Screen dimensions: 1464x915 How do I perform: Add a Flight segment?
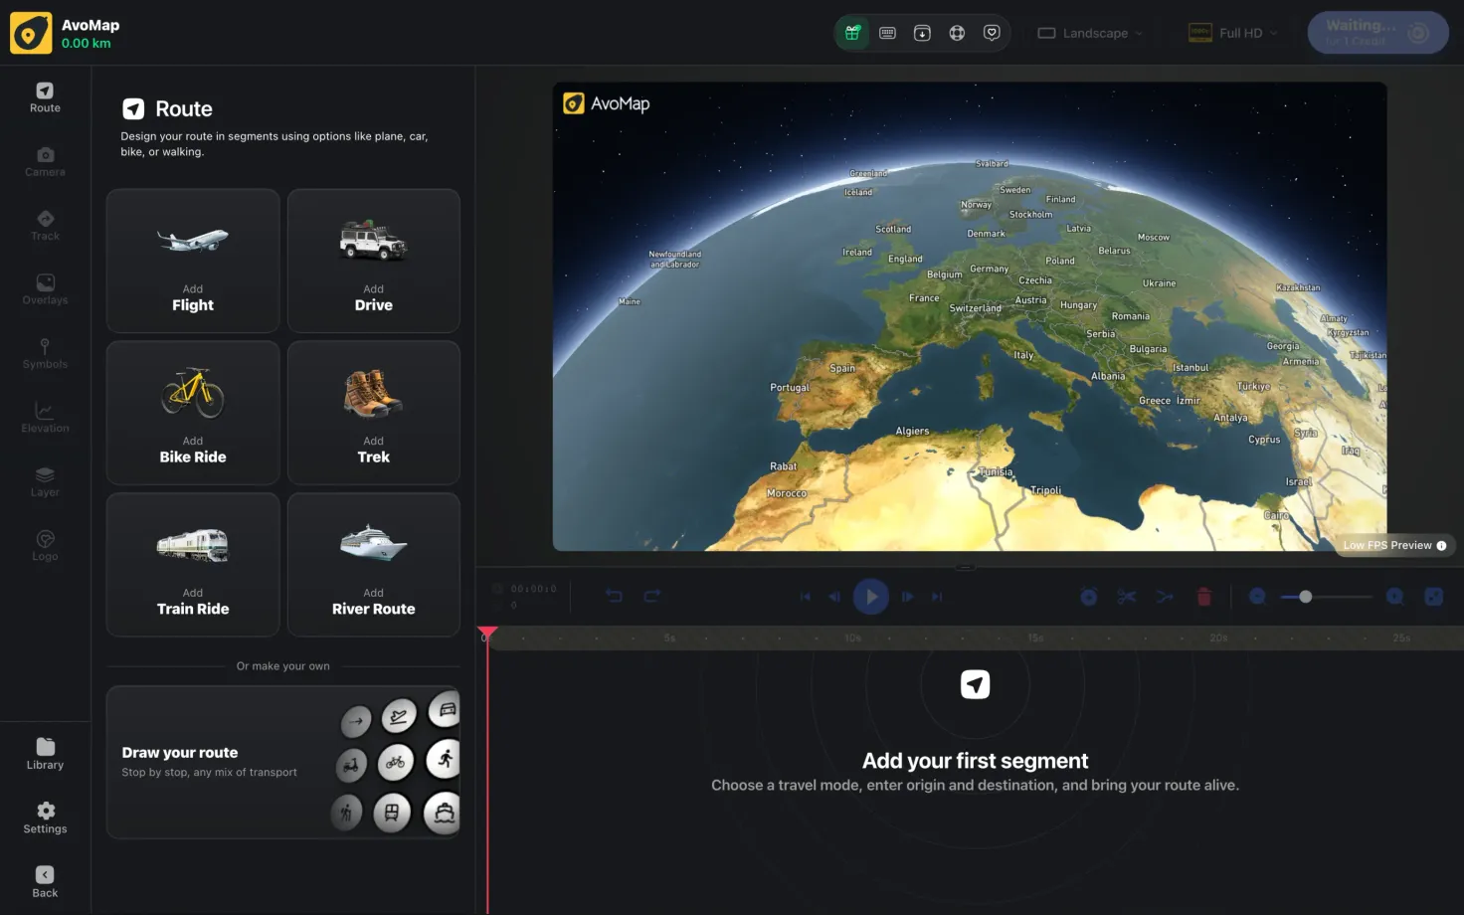click(193, 261)
